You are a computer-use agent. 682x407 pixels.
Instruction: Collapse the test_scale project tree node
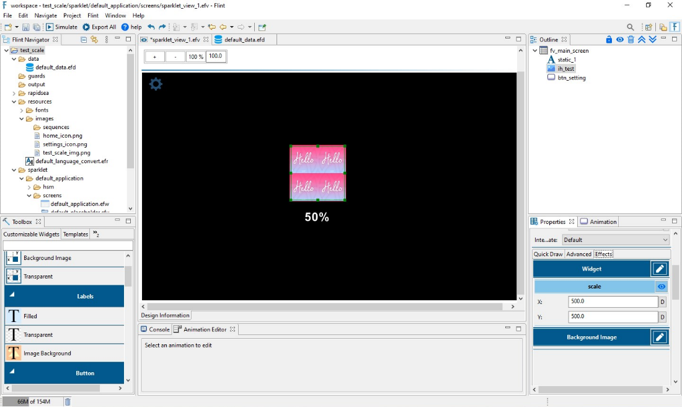(7, 50)
